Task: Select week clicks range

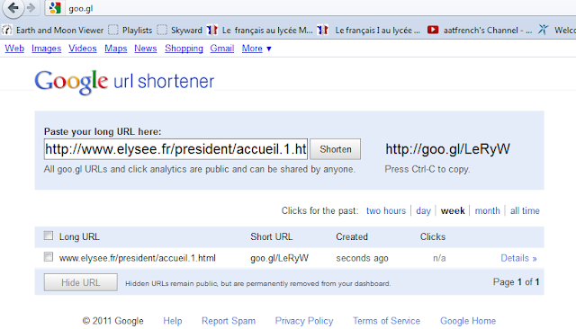Action: click(x=453, y=211)
